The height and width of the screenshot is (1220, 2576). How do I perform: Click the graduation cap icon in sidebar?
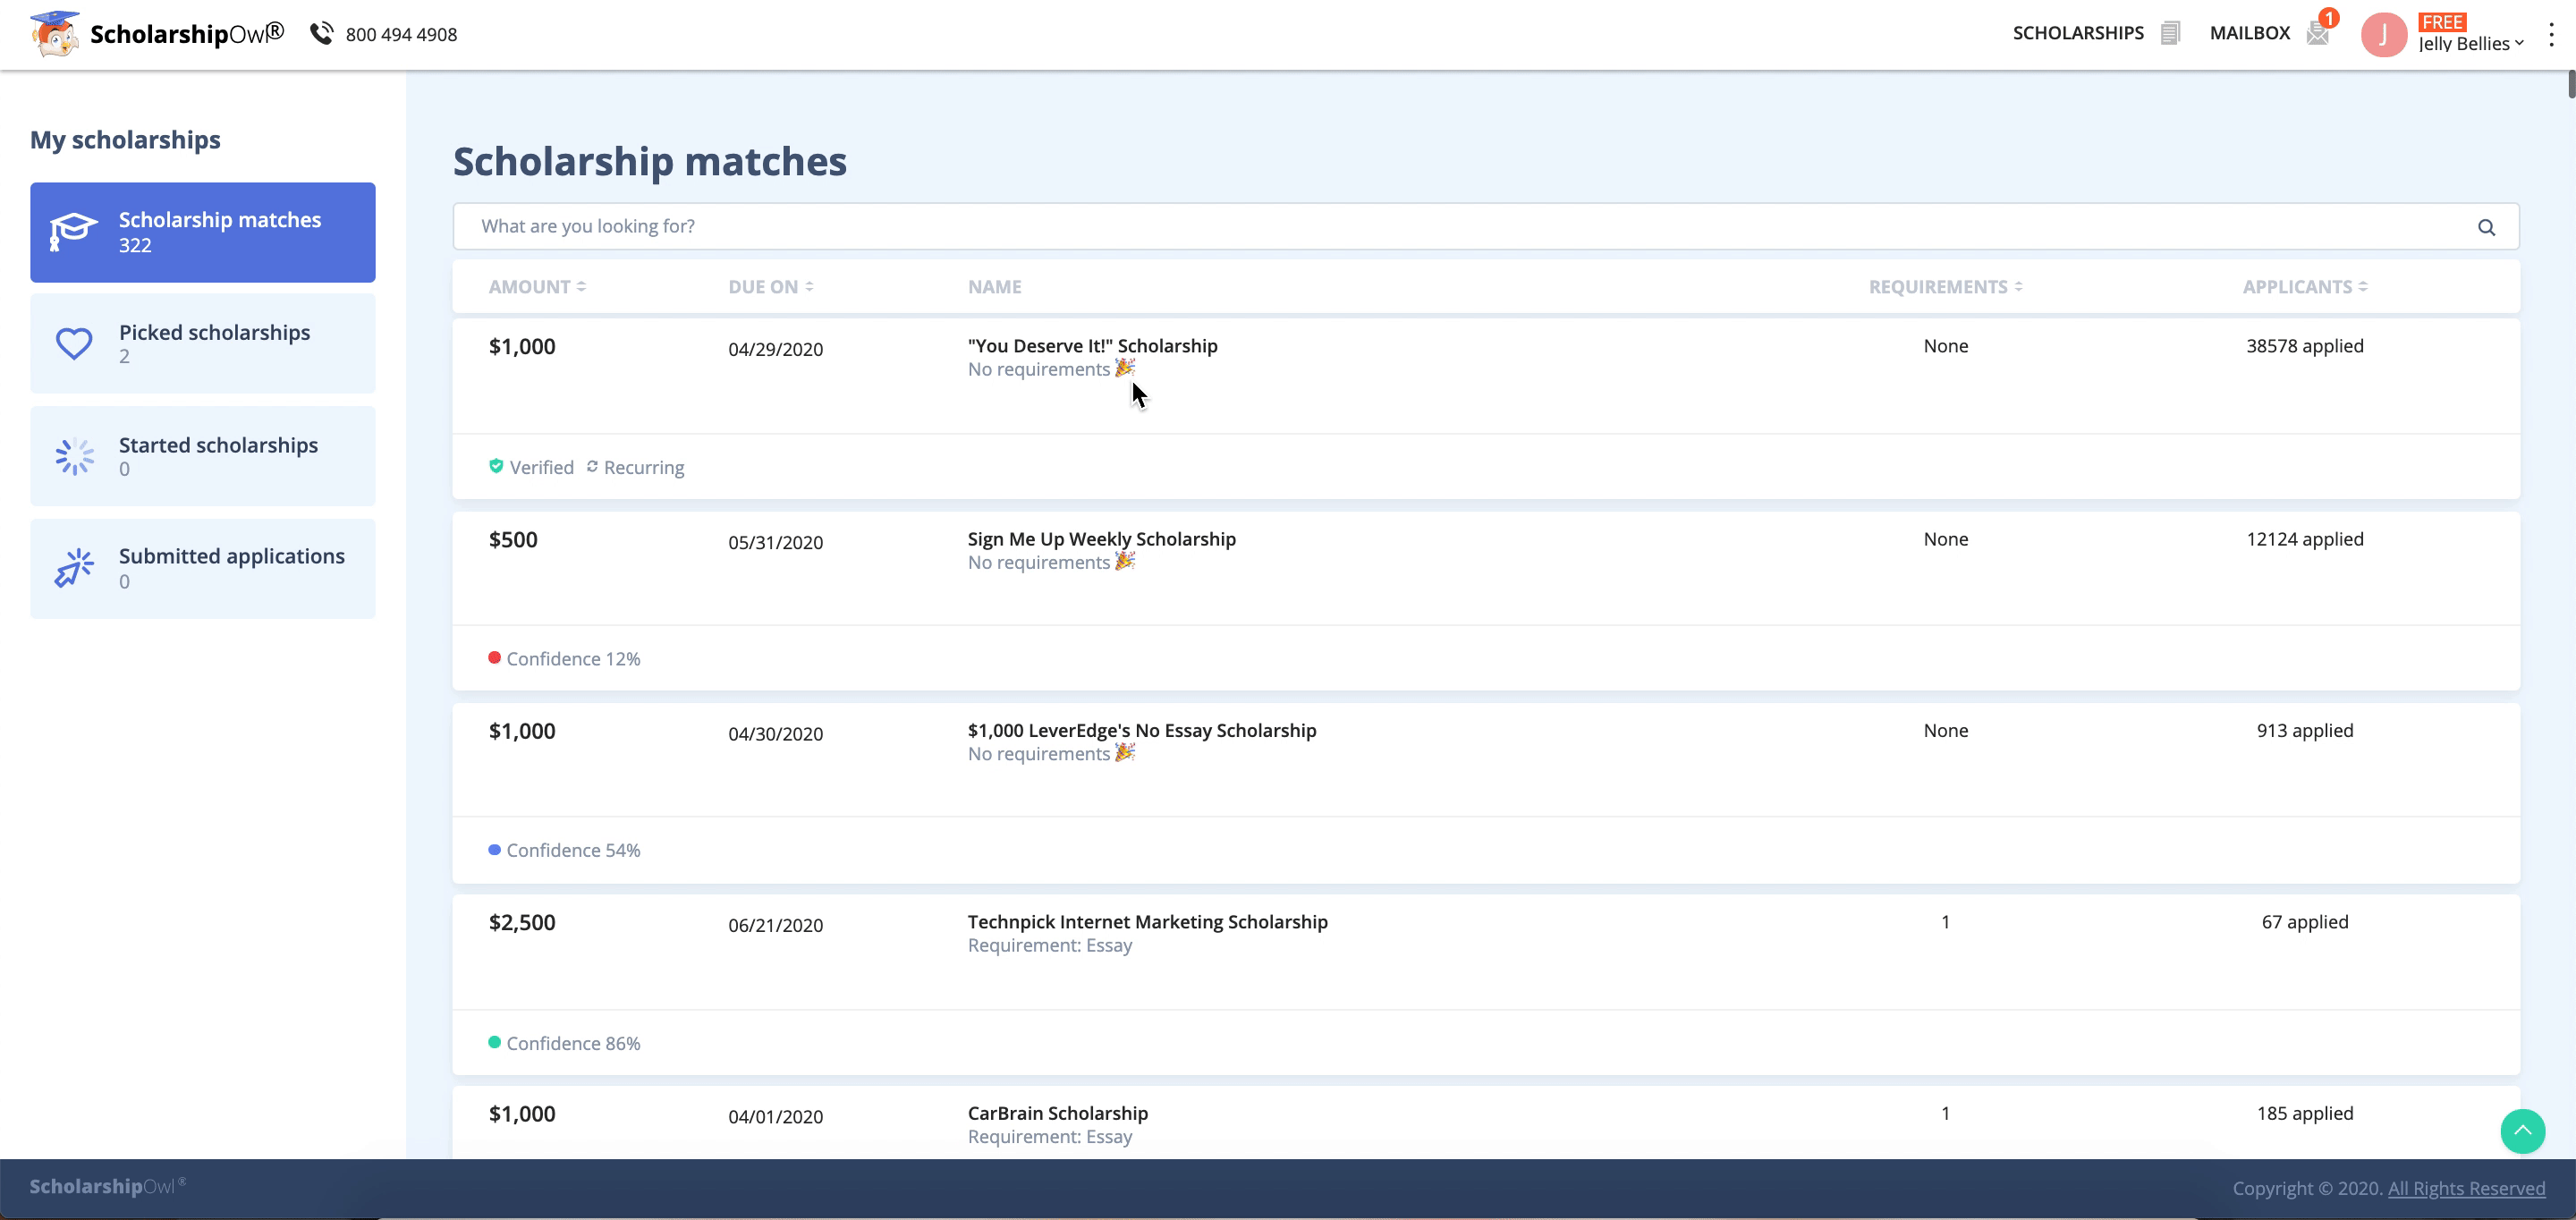tap(73, 231)
